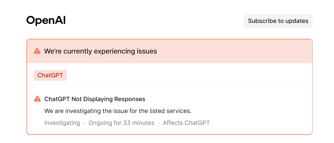Click the Investigating status label
Screen dimensions: 334x143
click(x=62, y=123)
